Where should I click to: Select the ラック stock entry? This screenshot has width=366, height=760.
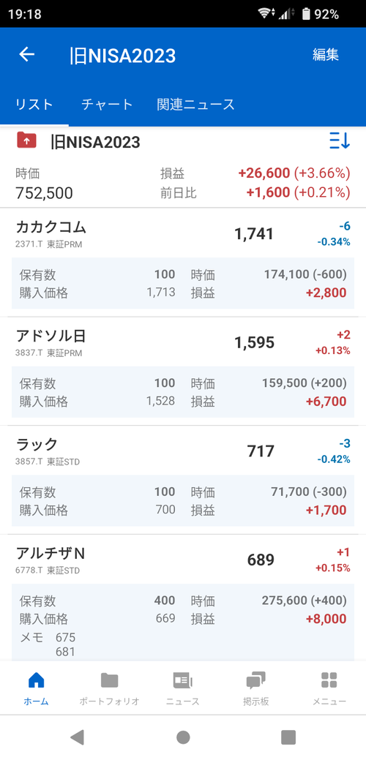pyautogui.click(x=183, y=451)
